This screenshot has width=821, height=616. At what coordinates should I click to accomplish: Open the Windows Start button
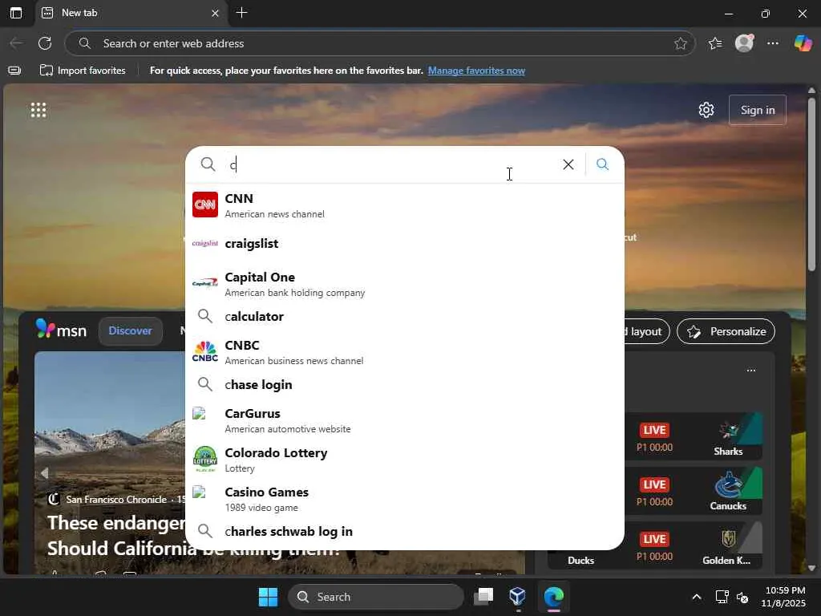point(268,597)
